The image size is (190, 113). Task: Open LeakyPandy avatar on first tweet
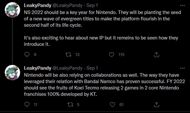12,10
